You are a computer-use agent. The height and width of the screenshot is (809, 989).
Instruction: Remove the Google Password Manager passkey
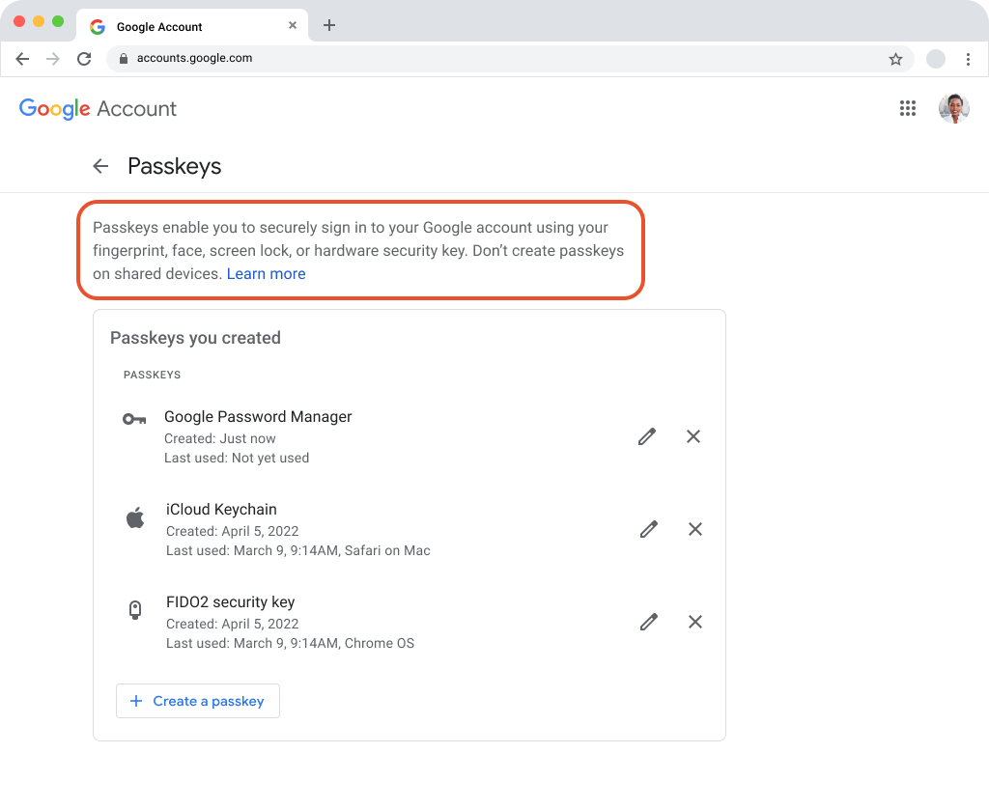(x=693, y=436)
